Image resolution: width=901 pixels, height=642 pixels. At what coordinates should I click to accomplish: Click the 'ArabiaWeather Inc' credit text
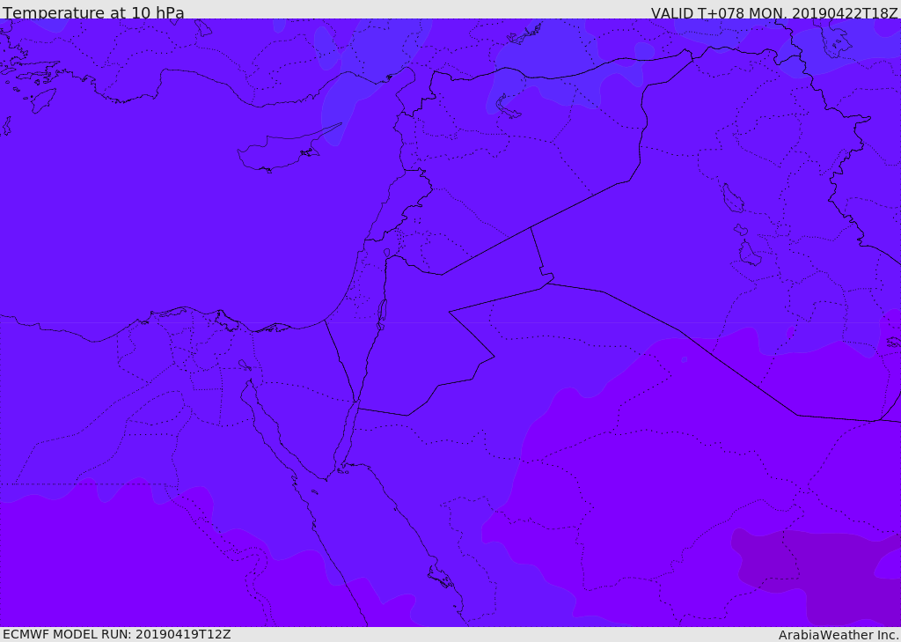(x=838, y=635)
